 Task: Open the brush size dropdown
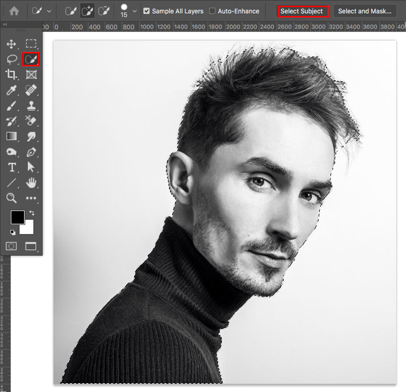coord(136,11)
